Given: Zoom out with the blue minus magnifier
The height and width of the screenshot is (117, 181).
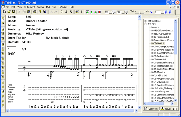Looking at the screenshot, I should [x=170, y=12].
